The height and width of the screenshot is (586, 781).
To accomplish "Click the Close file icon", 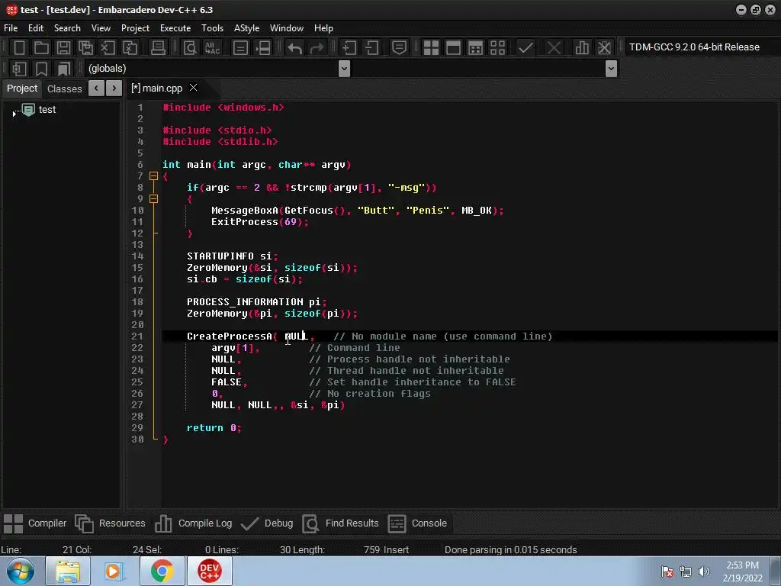I will pos(108,47).
